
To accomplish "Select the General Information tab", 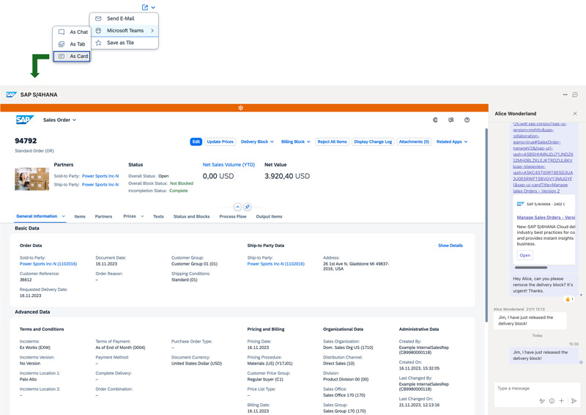I will [37, 216].
